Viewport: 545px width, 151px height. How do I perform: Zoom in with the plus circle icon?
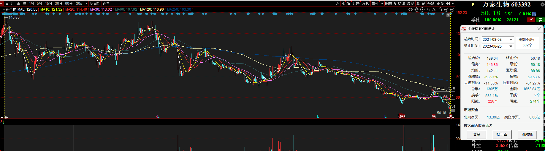[446, 9]
